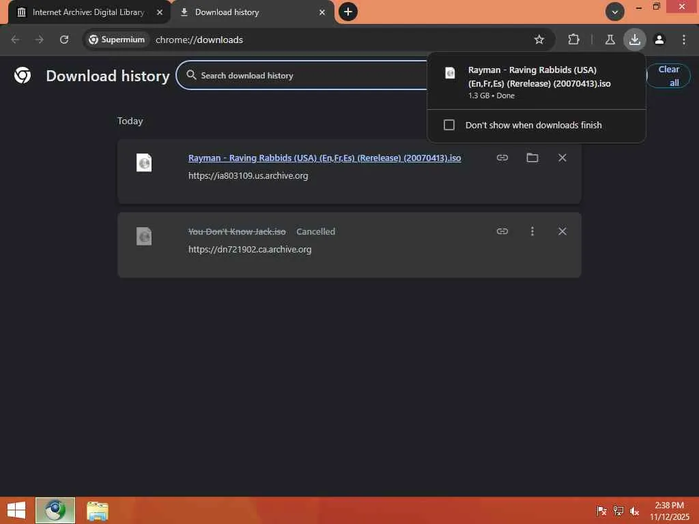
Task: Open File Explorer from the taskbar
Action: click(98, 510)
